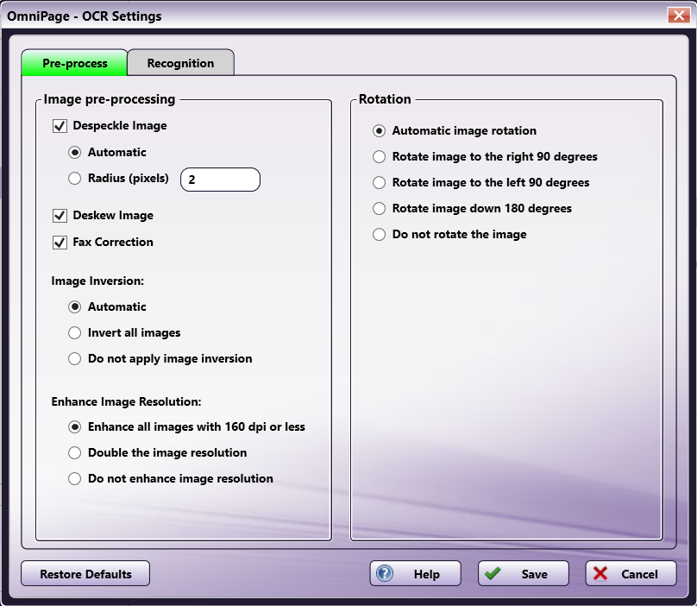Screen dimensions: 697x606
Task: Select Do not enhance image resolution
Action: pos(75,479)
